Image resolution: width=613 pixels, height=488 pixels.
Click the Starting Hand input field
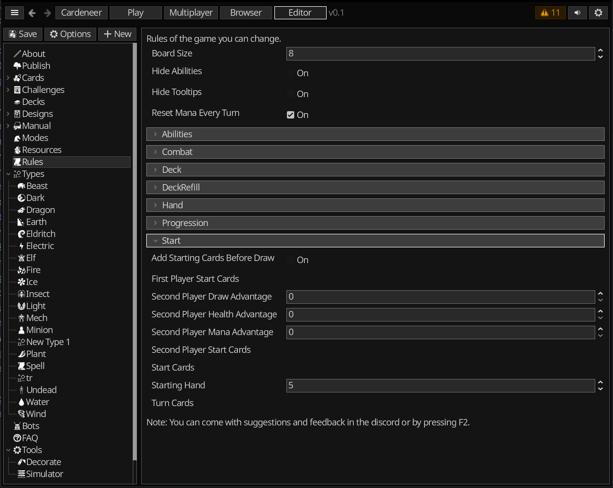[440, 385]
